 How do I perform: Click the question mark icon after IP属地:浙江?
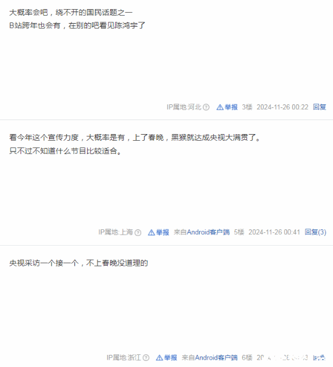tap(146, 358)
